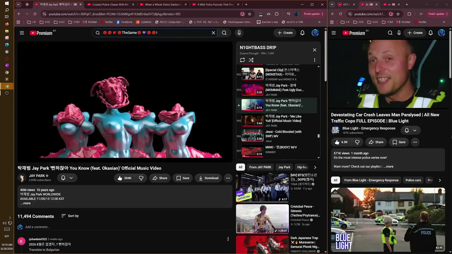This screenshot has height=254, width=452.
Task: Switch to 'When a Whole Police Station' tab
Action: (163, 5)
